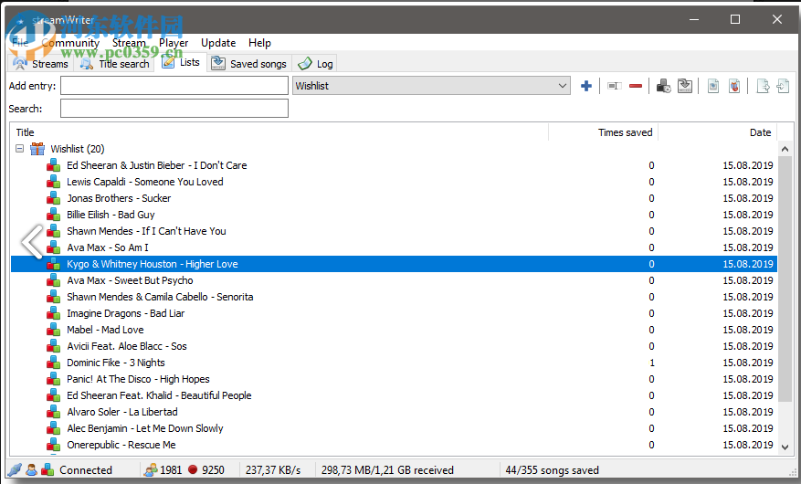Open the Update menu
This screenshot has width=801, height=484.
click(x=218, y=43)
